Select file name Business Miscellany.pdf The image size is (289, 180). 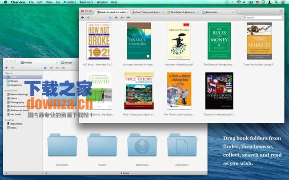[179, 65]
